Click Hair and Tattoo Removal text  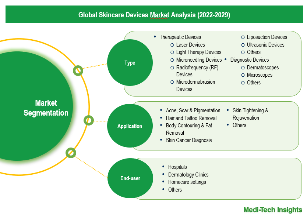point(191,118)
